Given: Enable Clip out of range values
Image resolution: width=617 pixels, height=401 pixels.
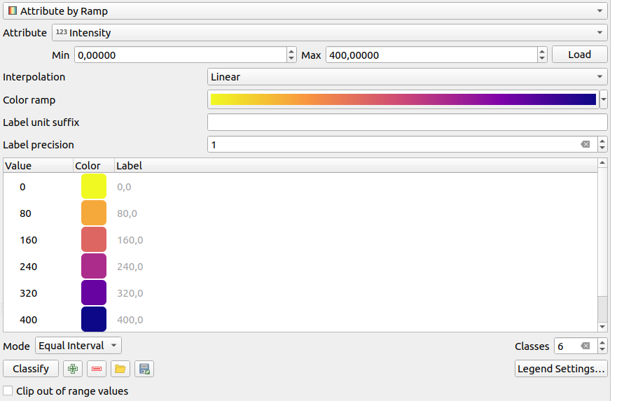Looking at the screenshot, I should 8,391.
